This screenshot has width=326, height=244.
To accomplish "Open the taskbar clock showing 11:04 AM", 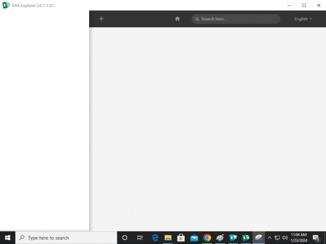I will click(x=299, y=237).
